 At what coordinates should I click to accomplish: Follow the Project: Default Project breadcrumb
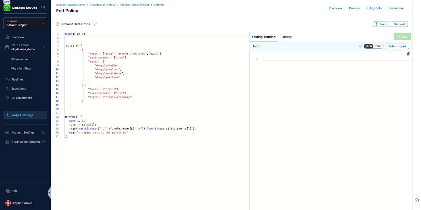(134, 5)
